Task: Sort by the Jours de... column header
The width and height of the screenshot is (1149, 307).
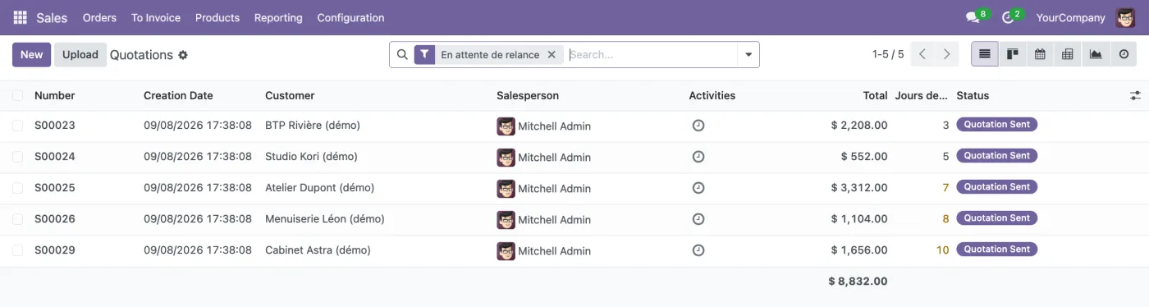Action: [922, 96]
